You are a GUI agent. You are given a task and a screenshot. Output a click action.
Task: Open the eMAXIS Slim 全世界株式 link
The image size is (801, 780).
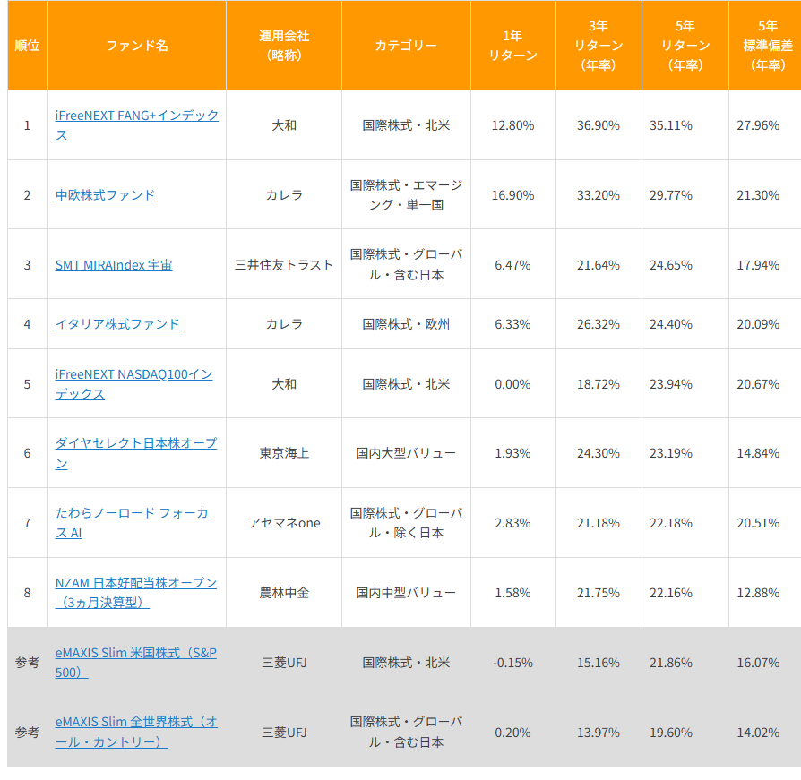(x=136, y=732)
